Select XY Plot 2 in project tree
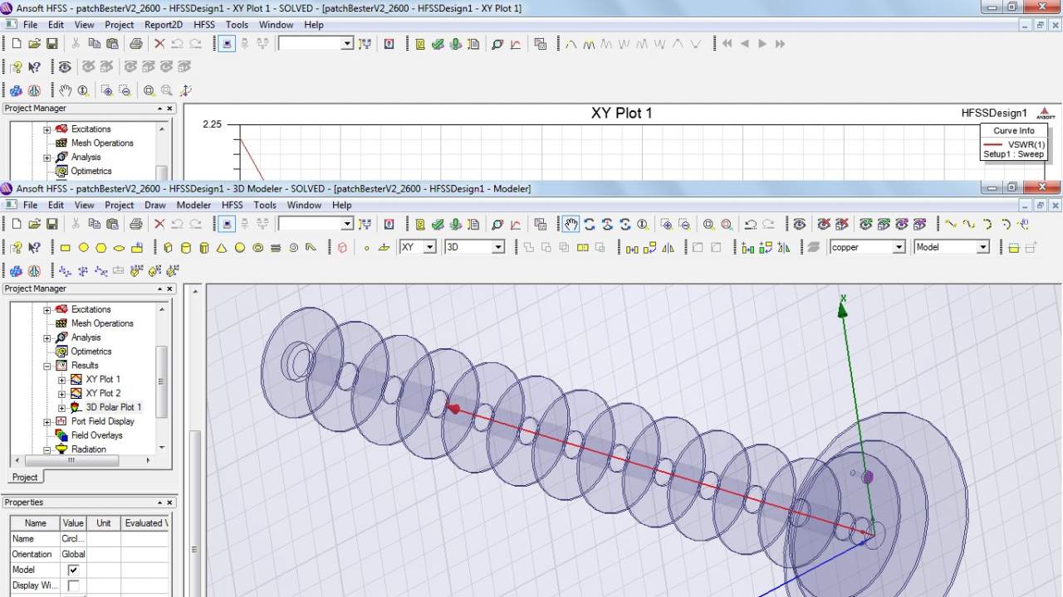1063x597 pixels. click(x=103, y=393)
